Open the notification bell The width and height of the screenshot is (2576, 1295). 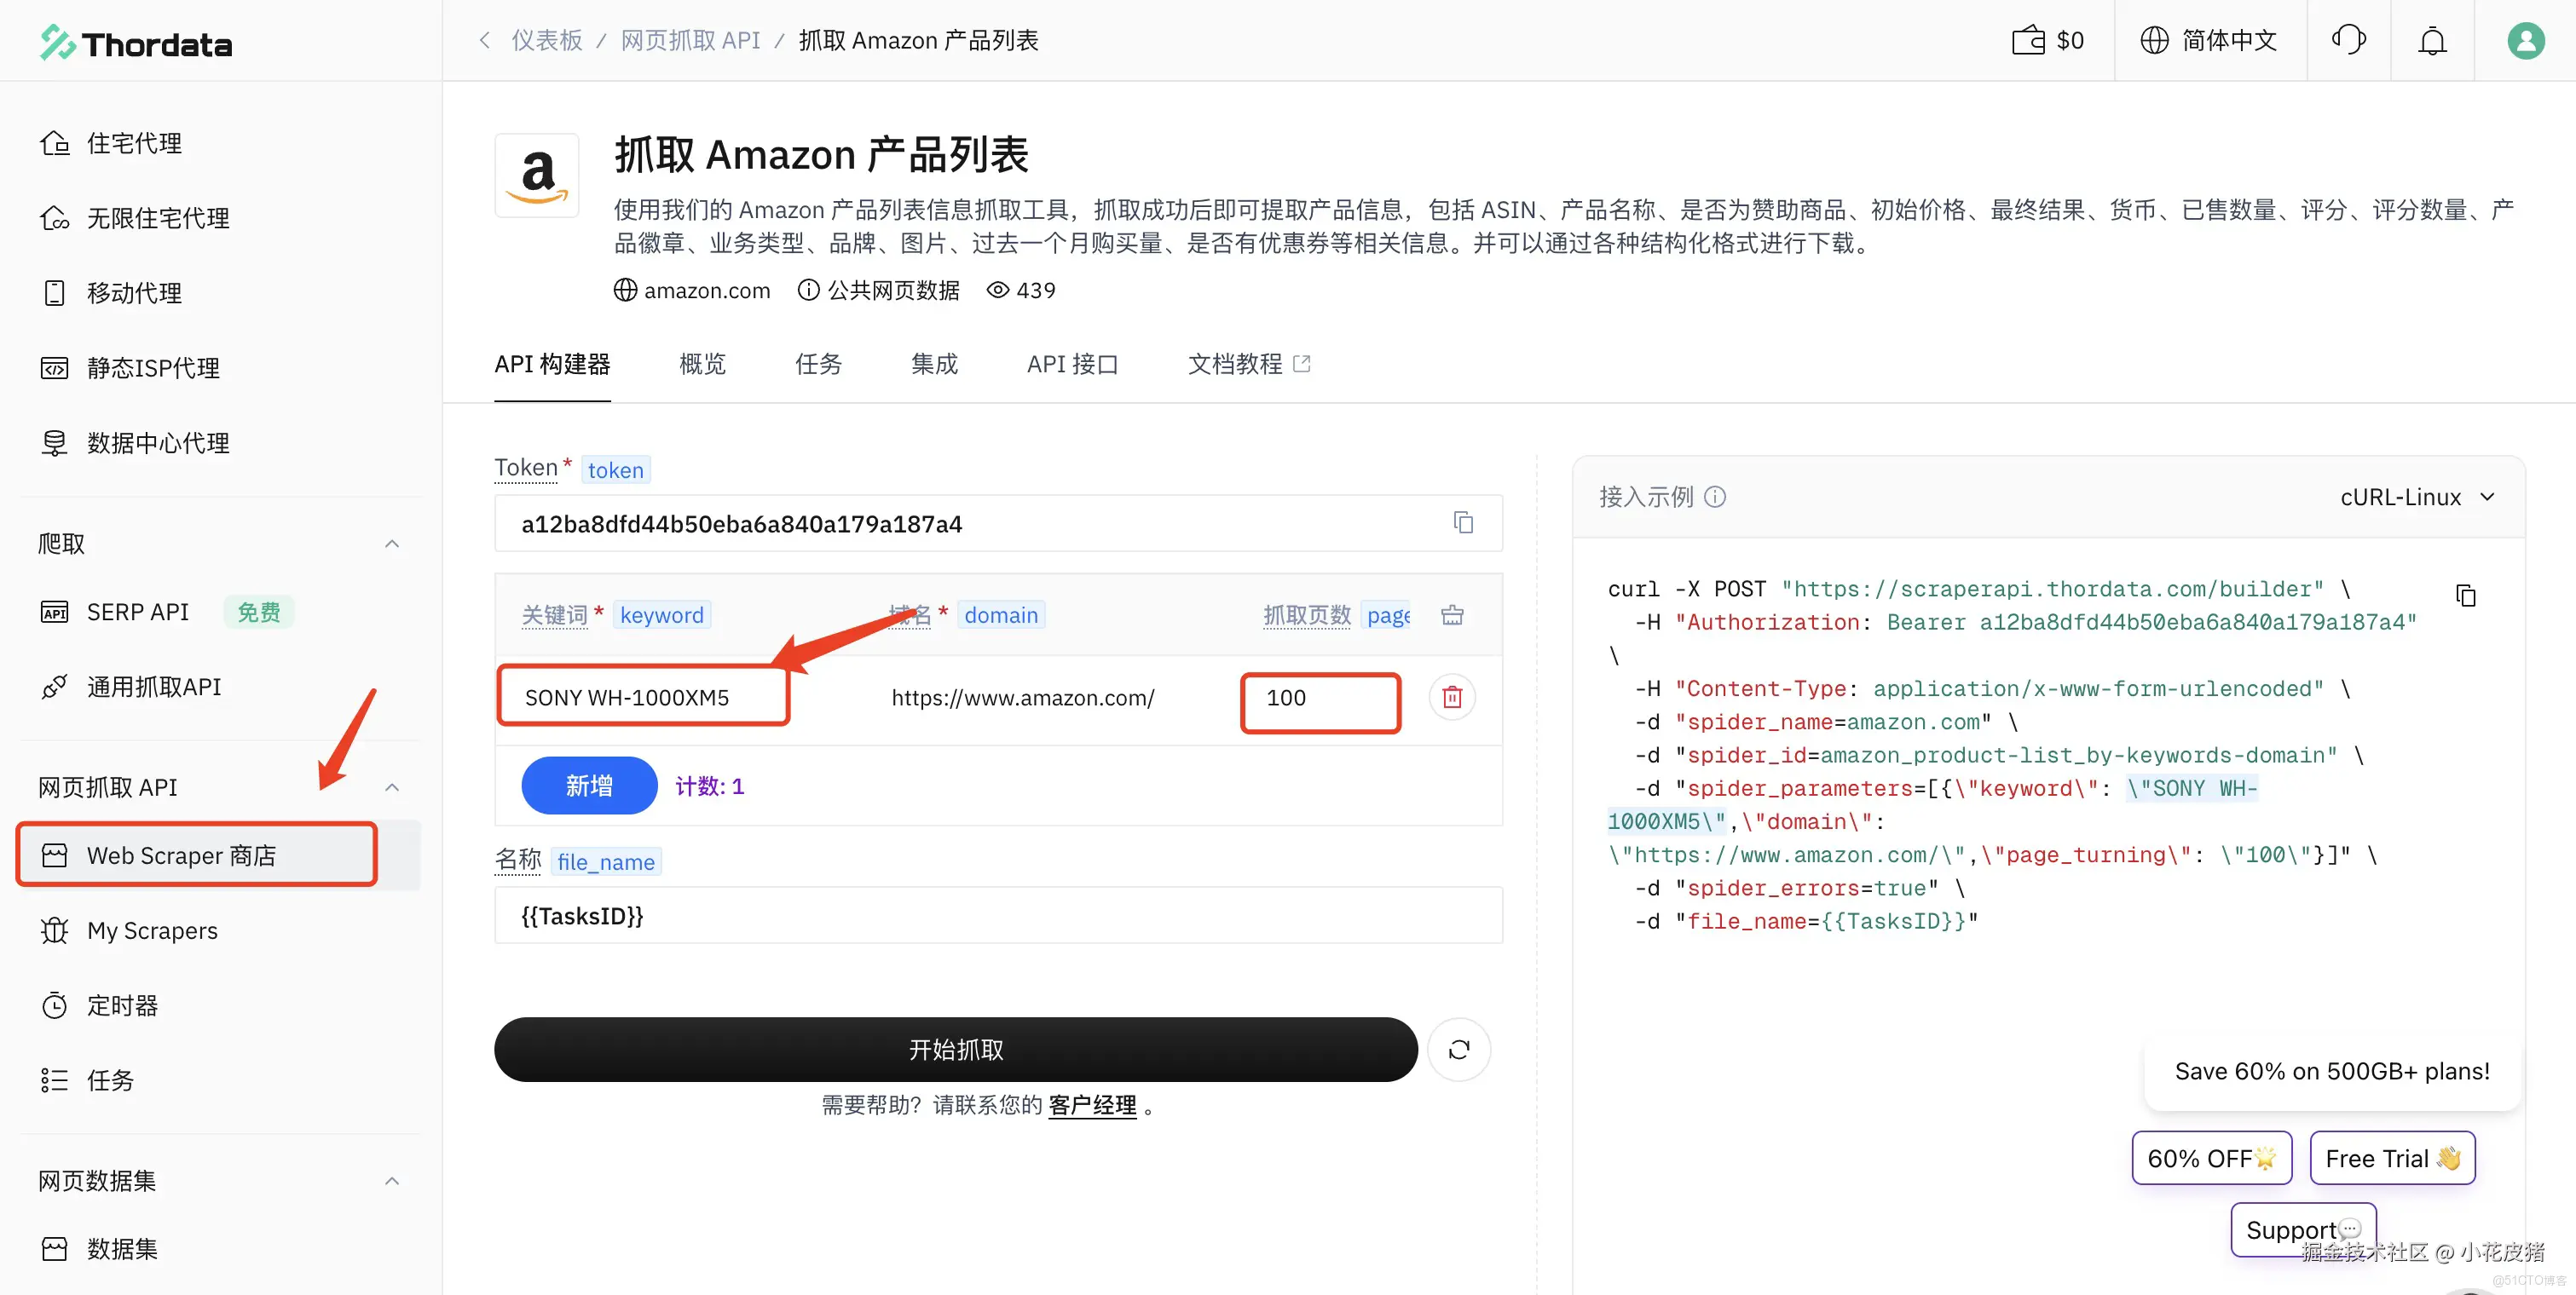pos(2432,41)
